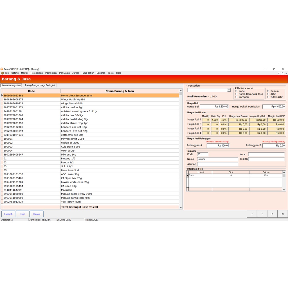288x288 pixels.
Task: Open the Pencarian combo box dropdown arrow
Action: coord(229,90)
